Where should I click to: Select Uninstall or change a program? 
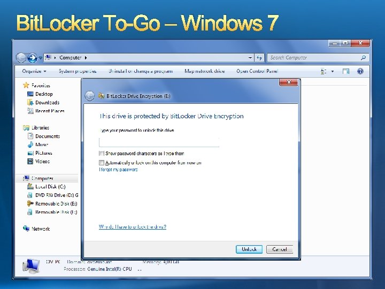141,71
